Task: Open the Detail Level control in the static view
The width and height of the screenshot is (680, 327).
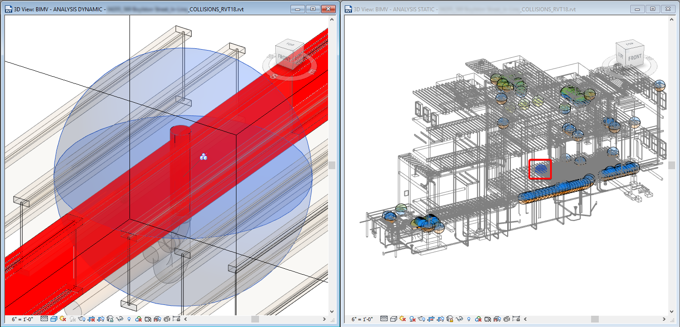Action: click(383, 318)
